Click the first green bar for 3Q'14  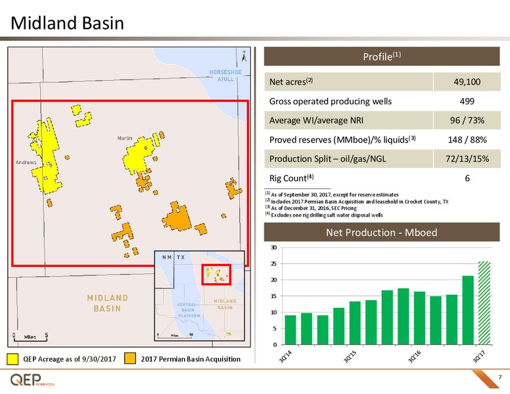[290, 330]
